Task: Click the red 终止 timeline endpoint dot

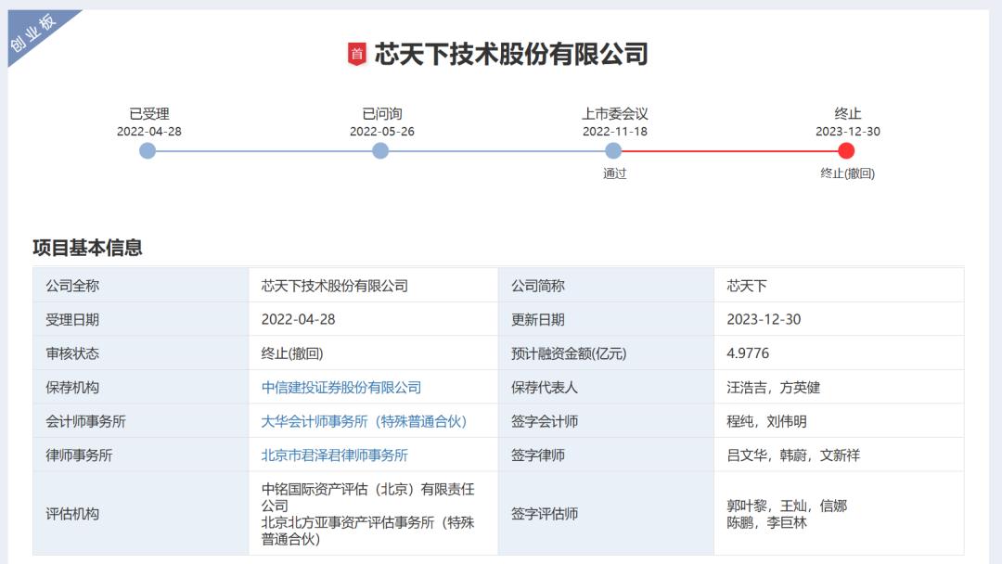Action: pos(845,151)
